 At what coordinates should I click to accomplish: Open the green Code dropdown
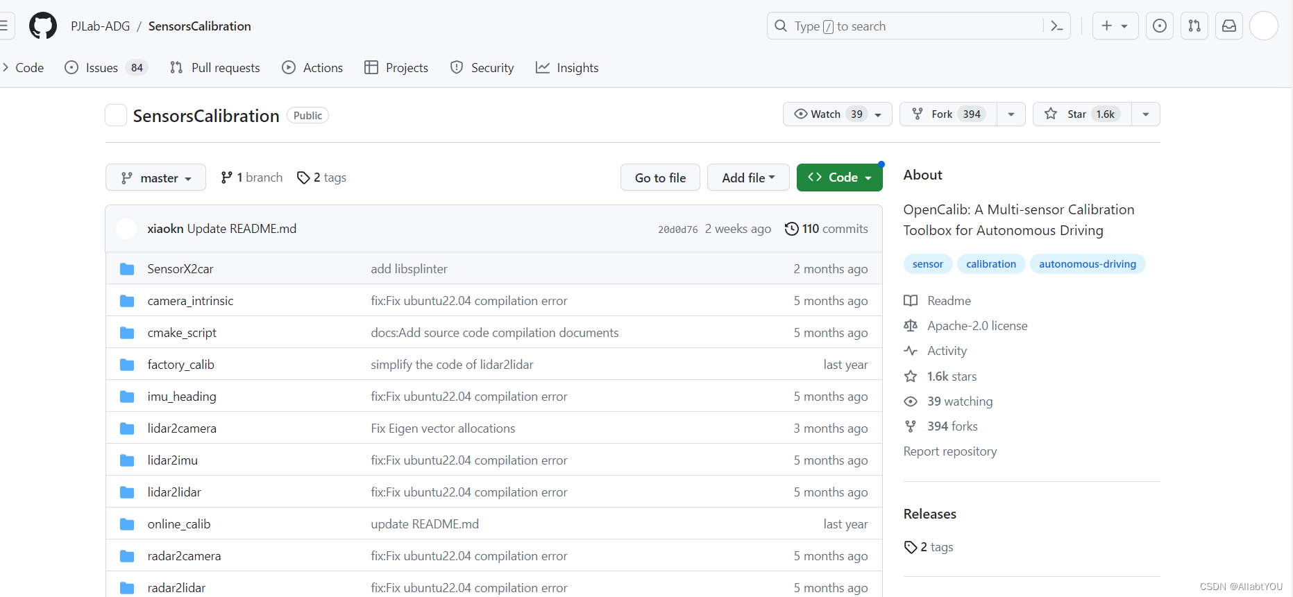839,178
